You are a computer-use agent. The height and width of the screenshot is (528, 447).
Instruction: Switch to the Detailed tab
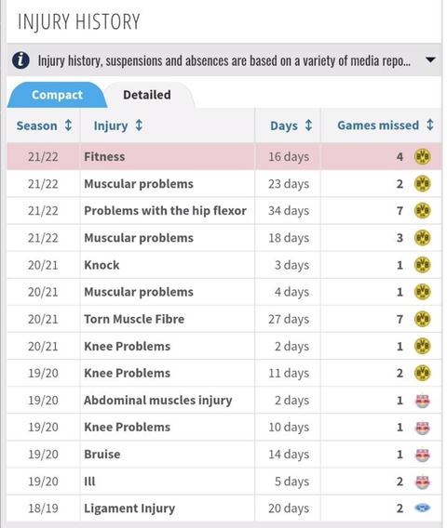(147, 95)
